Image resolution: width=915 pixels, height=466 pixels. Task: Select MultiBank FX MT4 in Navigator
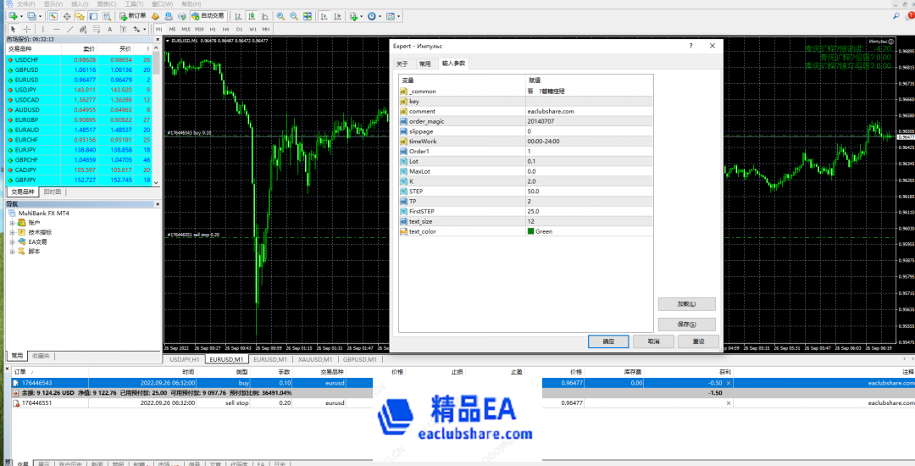point(44,214)
